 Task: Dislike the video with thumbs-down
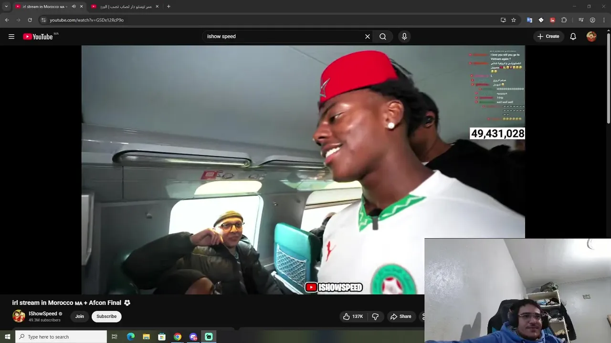click(375, 316)
